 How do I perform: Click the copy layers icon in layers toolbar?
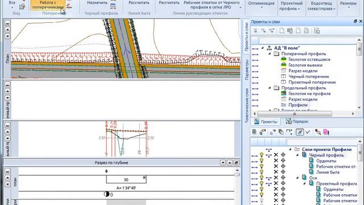281,132
